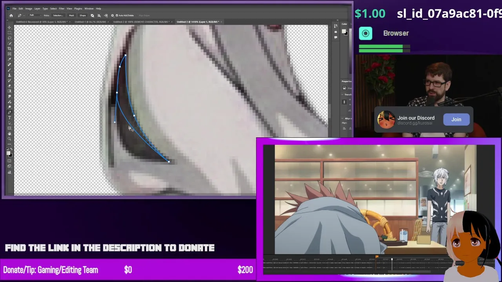Viewport: 502px width, 282px height.
Task: Open the Edit Toolbar three-dots icon
Action: coord(9,144)
